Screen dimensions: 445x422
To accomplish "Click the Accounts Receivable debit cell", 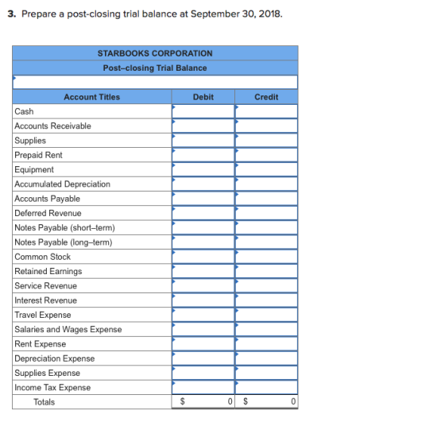I will 203,126.
